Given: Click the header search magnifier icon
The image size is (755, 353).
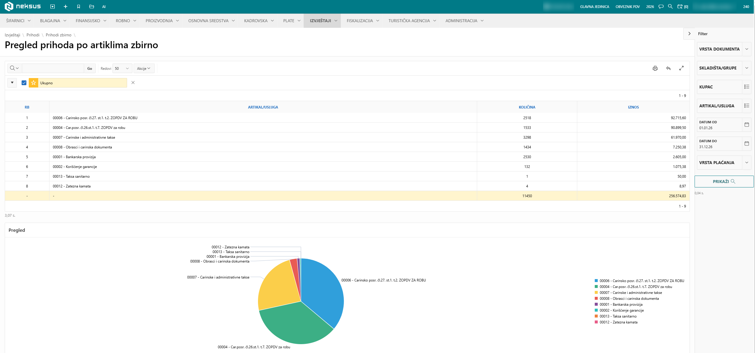Looking at the screenshot, I should (x=670, y=6).
